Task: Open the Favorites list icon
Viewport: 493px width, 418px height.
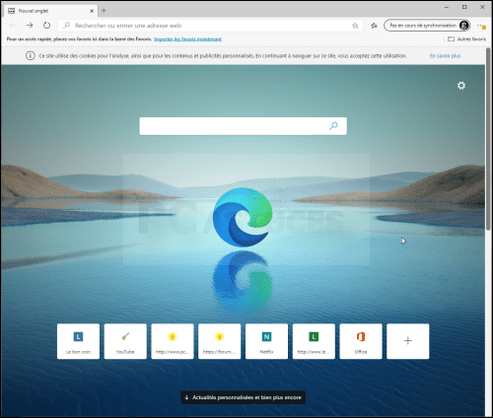Action: pyautogui.click(x=374, y=26)
